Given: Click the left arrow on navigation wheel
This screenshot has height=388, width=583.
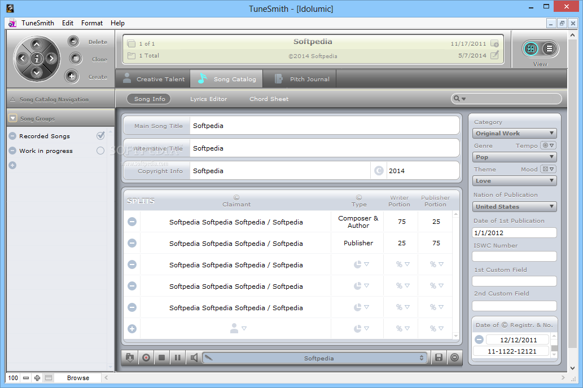Looking at the screenshot, I should coord(23,58).
